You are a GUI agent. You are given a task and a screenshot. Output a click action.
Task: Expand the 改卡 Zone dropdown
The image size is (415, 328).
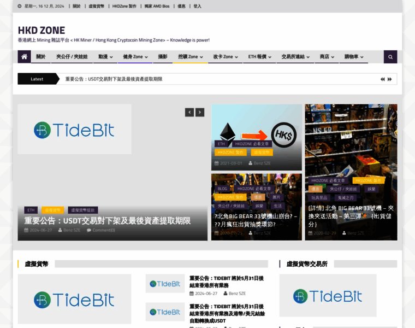(x=226, y=57)
